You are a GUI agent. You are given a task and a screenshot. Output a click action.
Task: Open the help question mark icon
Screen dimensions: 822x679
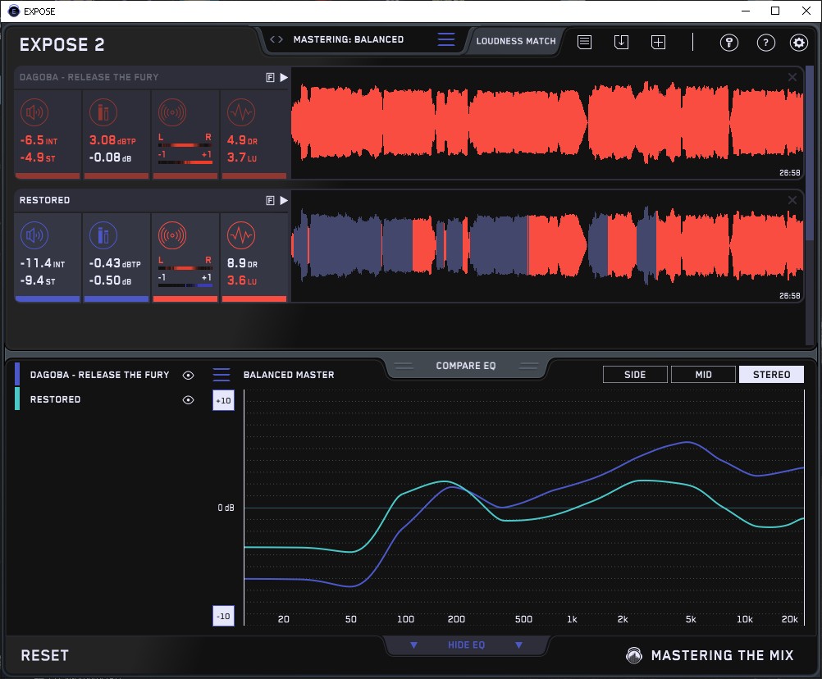(766, 43)
